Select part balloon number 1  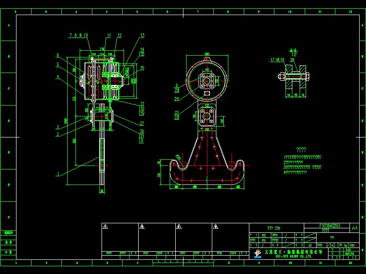click(x=58, y=174)
